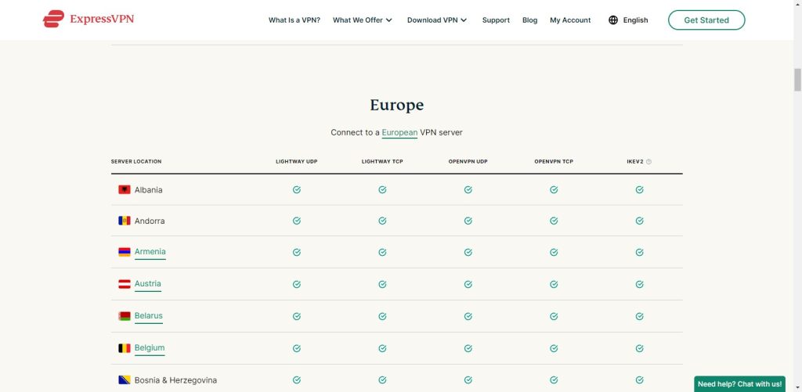Expand the Download VPN dropdown
Viewport: 802px width, 392px height.
(436, 20)
